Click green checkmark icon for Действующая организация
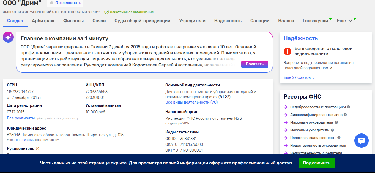 pos(106,12)
